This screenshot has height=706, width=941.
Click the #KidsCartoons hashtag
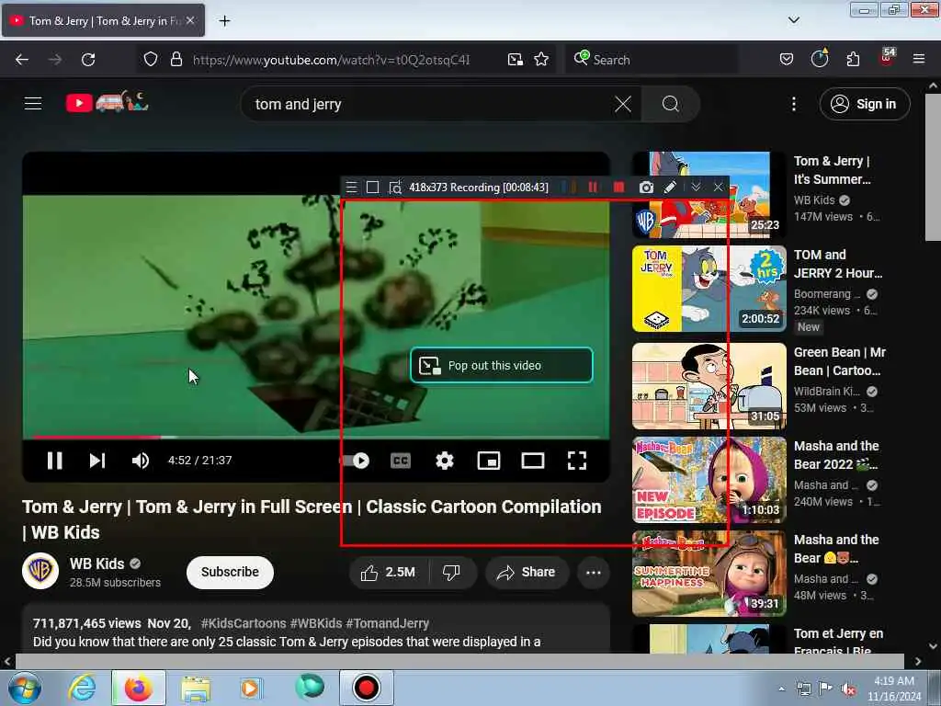[243, 623]
